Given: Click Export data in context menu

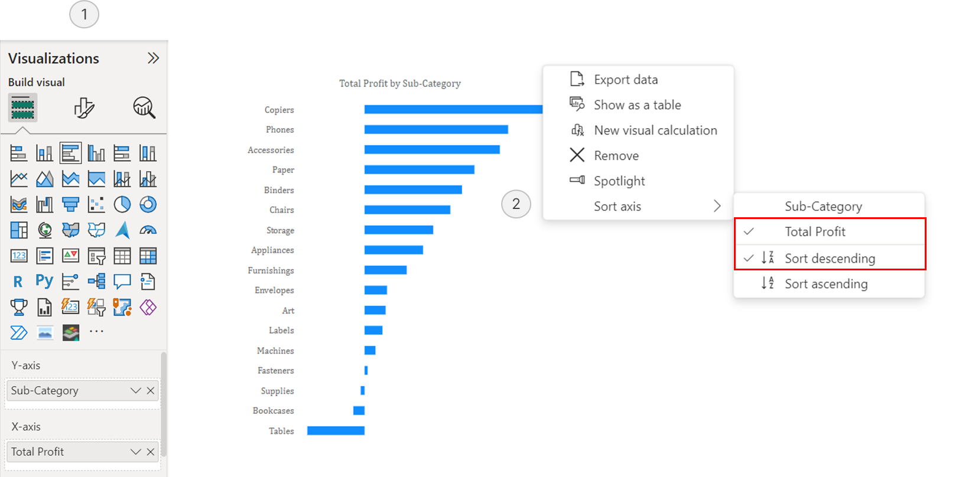Looking at the screenshot, I should pyautogui.click(x=625, y=80).
